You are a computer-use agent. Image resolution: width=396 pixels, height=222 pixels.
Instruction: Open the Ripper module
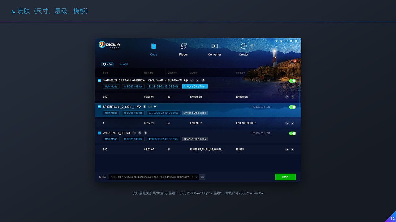183,49
